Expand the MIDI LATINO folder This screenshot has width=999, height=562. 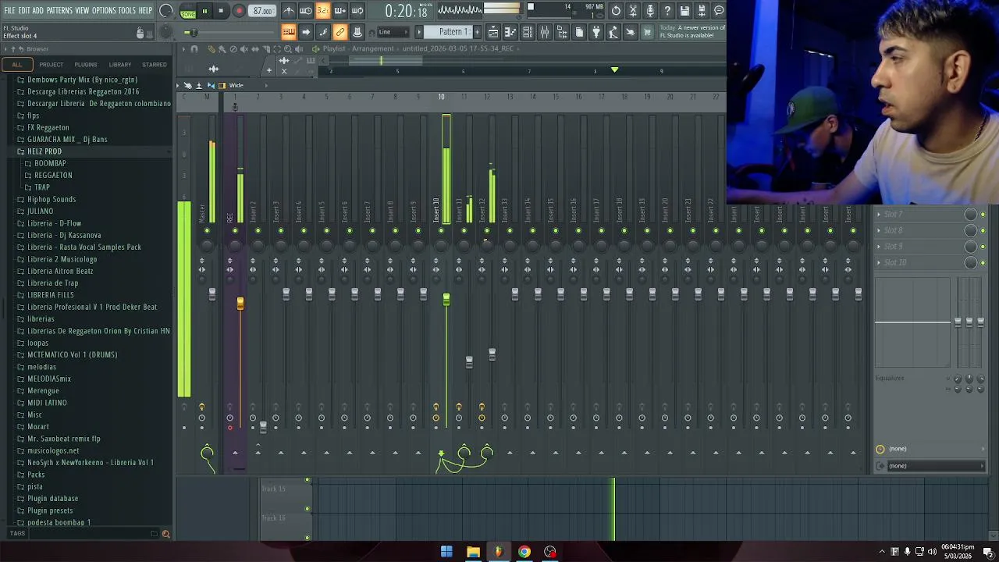pyautogui.click(x=47, y=403)
